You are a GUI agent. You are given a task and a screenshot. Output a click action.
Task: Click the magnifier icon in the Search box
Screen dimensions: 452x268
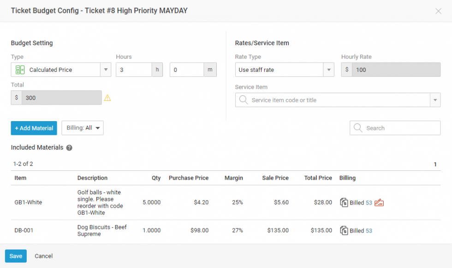(x=358, y=128)
